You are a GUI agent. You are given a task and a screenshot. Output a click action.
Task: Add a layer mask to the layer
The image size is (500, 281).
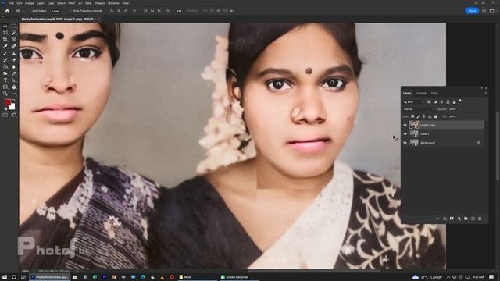point(452,219)
